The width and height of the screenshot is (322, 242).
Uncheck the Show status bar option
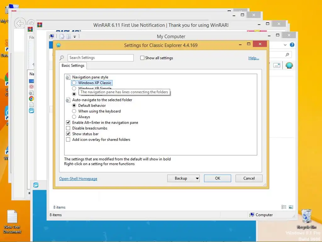(x=68, y=134)
